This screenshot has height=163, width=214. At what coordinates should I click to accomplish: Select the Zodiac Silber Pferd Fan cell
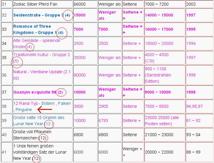43,4
